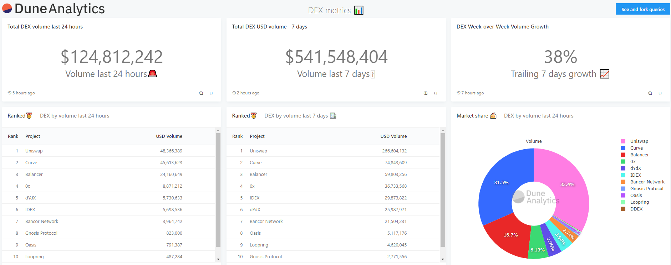Select the Uniswap row in 7 days table
This screenshot has width=671, height=265.
point(258,151)
